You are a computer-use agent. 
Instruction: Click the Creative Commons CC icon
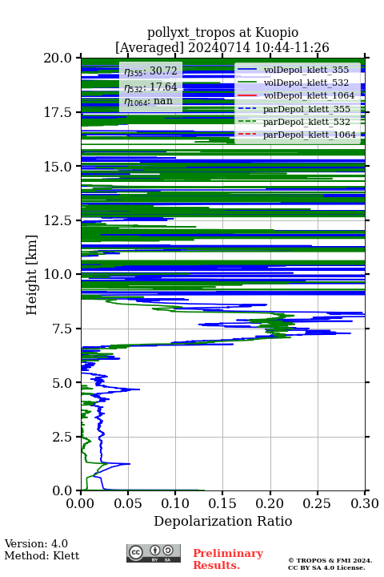pyautogui.click(x=135, y=551)
